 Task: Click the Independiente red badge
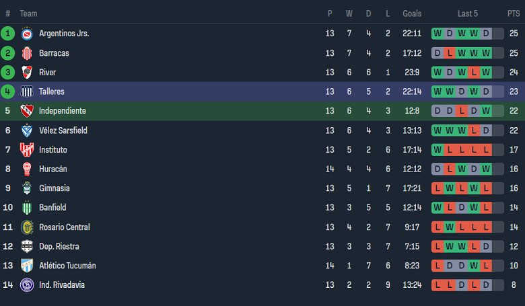[x=27, y=111]
